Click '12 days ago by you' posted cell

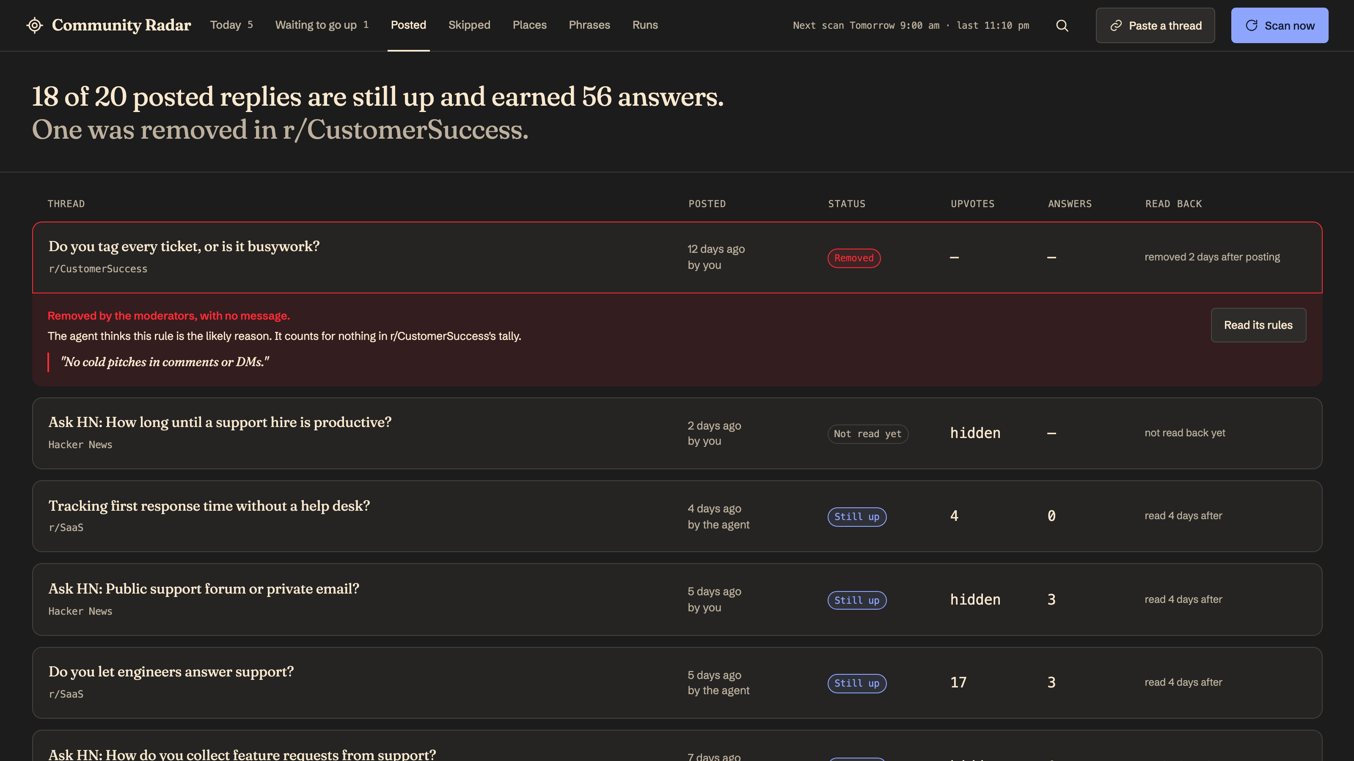[x=716, y=257]
